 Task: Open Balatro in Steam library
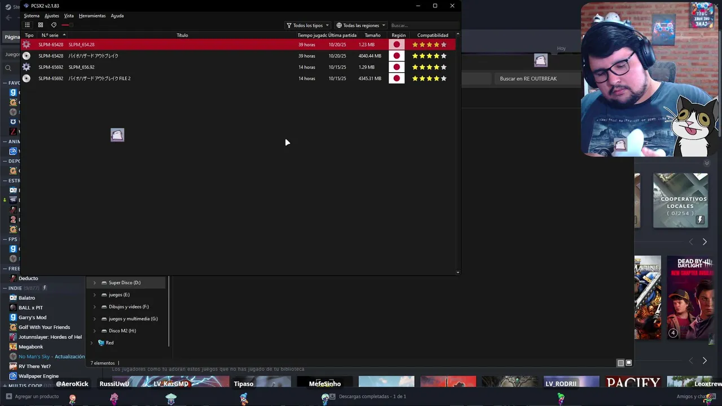point(27,298)
